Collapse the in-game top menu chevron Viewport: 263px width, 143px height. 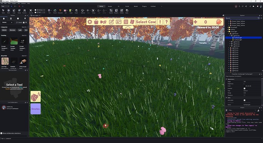point(128,27)
